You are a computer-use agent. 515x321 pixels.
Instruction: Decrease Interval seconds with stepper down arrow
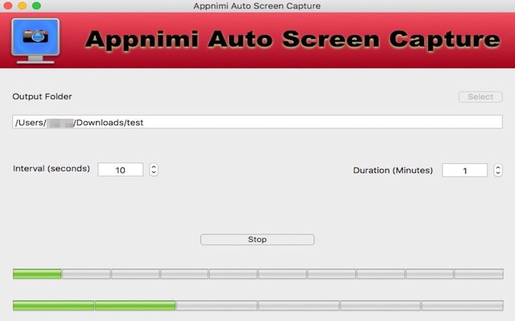153,173
